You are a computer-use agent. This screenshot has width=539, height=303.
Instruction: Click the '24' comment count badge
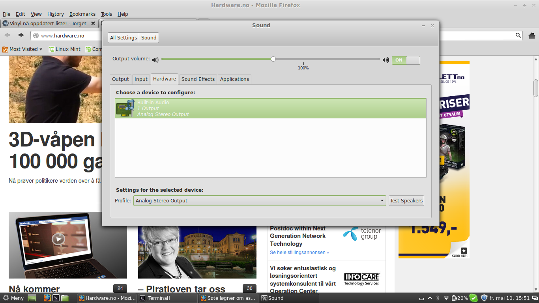point(120,288)
